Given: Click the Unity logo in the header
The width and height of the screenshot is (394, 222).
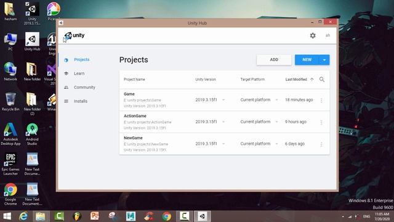Looking at the screenshot, I should click(x=74, y=36).
